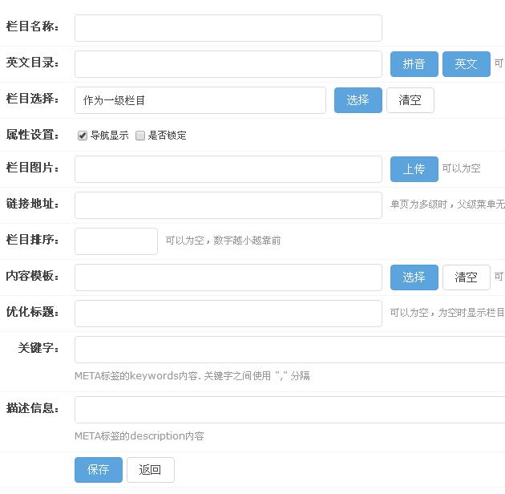This screenshot has height=494, width=505.
Task: Click the 英文目录 text field
Action: [228, 64]
